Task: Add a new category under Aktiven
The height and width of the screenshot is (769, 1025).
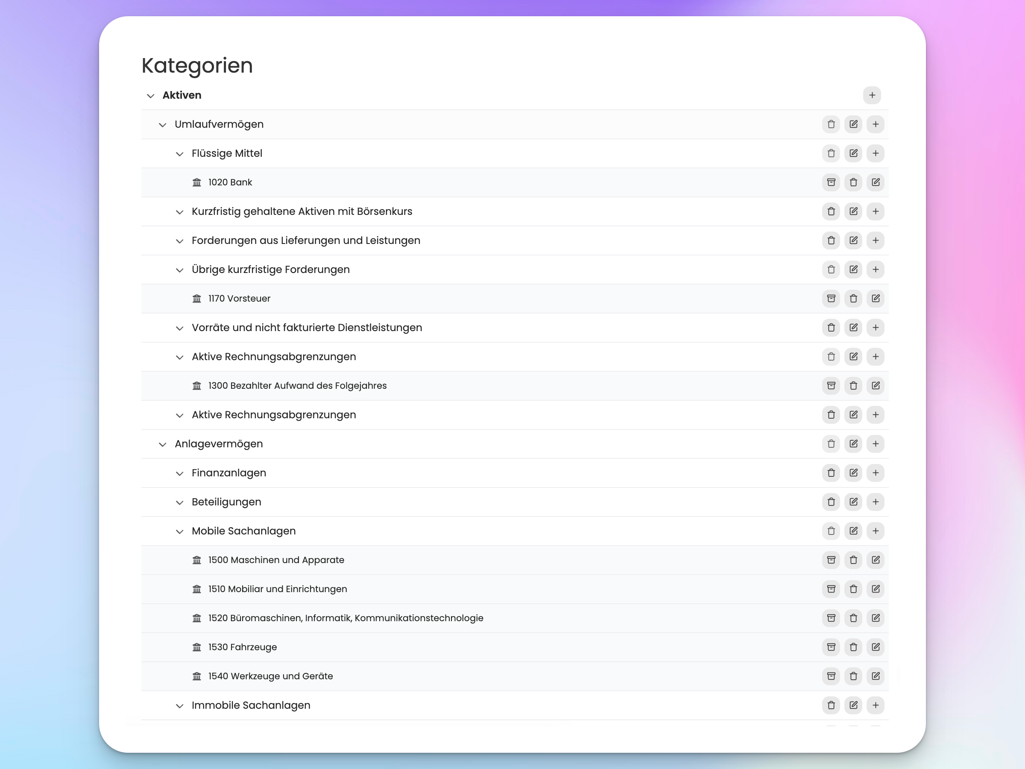Action: pos(872,95)
